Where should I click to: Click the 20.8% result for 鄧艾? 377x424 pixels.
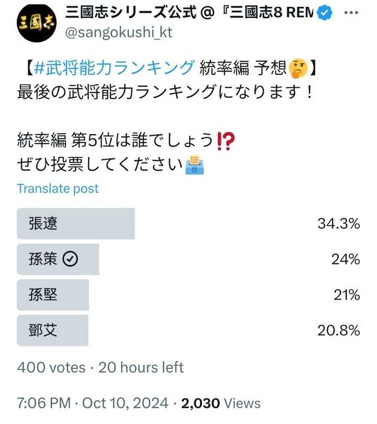(x=338, y=330)
